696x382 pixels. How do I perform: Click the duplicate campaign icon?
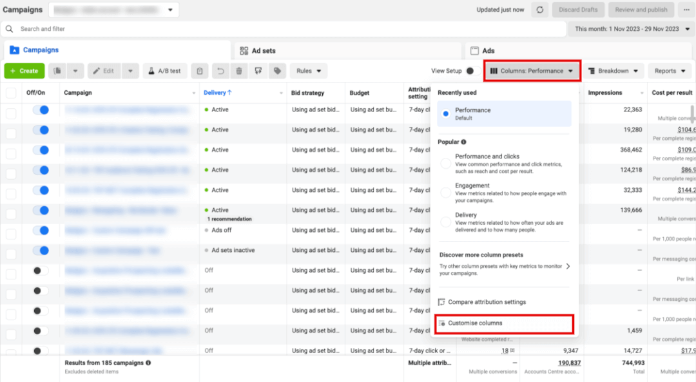click(57, 71)
